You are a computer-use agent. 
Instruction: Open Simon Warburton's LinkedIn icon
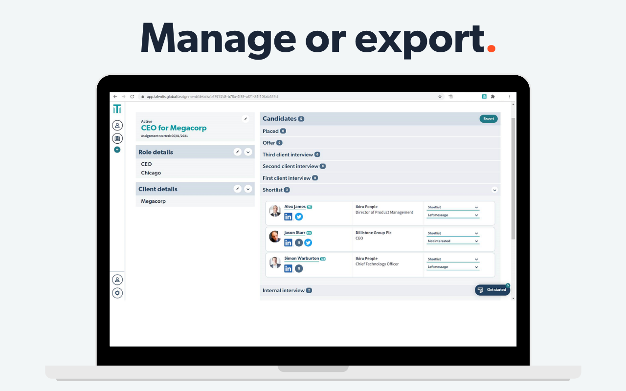(289, 268)
